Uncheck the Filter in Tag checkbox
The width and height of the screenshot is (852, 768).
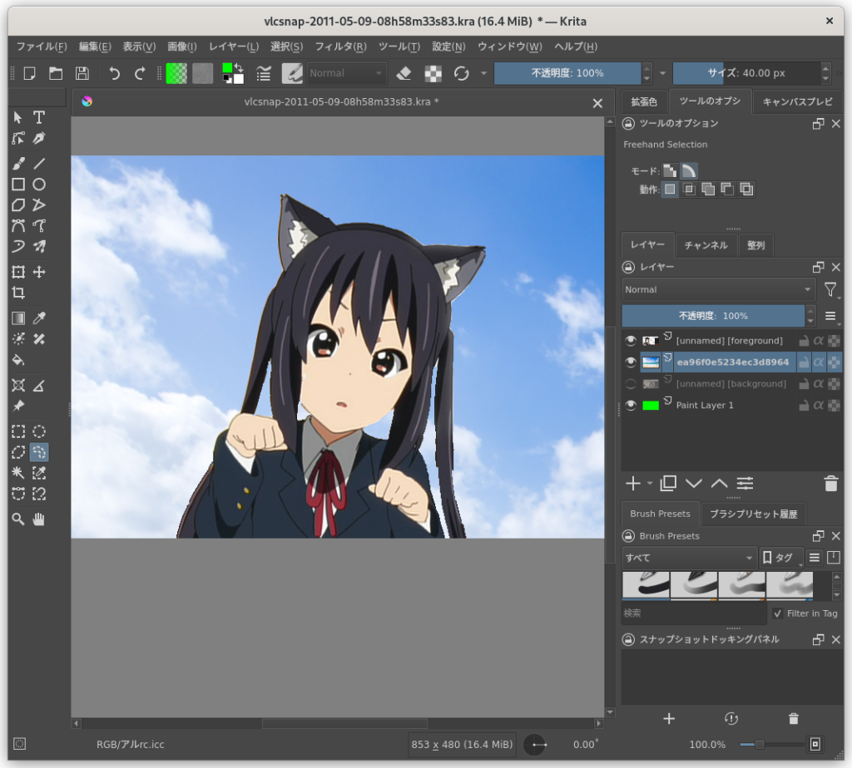click(x=778, y=613)
